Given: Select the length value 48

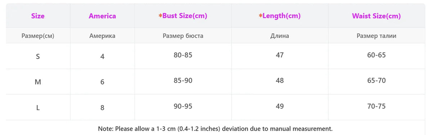Looking at the screenshot, I should point(280,81).
